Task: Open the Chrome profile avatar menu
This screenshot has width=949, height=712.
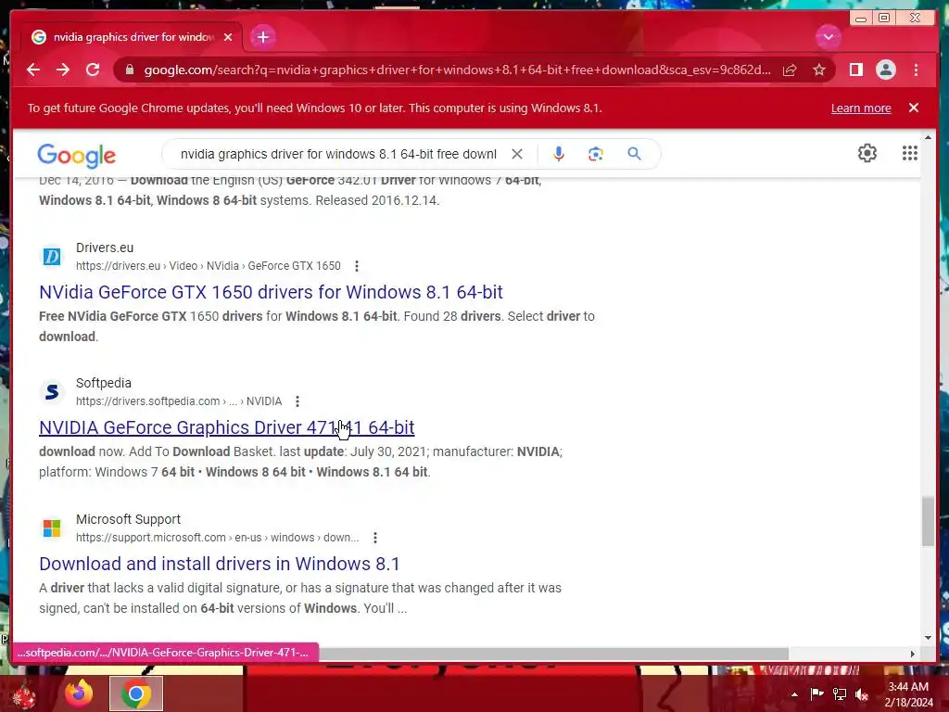Action: [x=885, y=70]
